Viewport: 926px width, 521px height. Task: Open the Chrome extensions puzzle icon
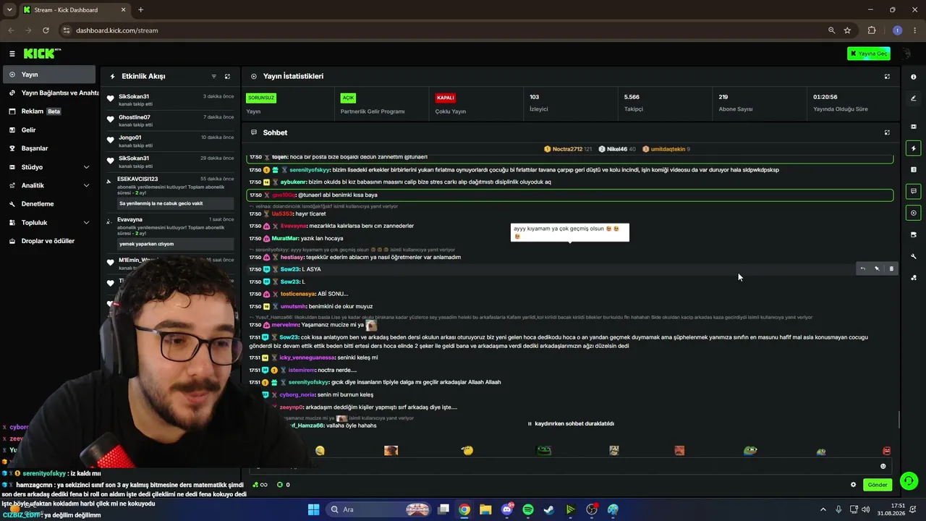click(872, 30)
